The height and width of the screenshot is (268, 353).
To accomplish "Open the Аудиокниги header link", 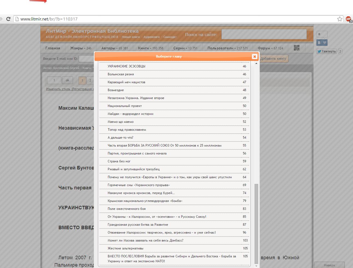I will (151, 37).
